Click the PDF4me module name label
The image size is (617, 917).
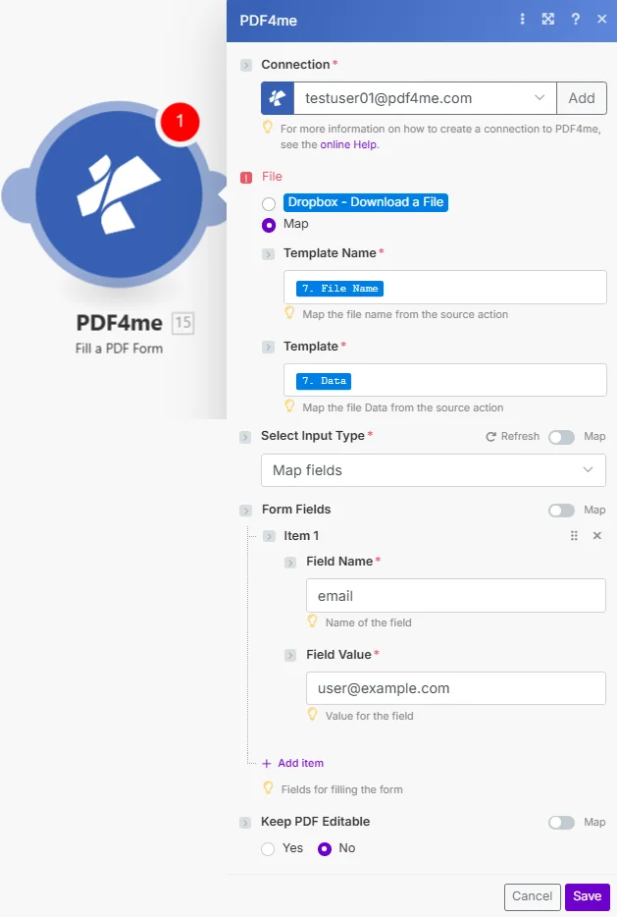coord(120,323)
